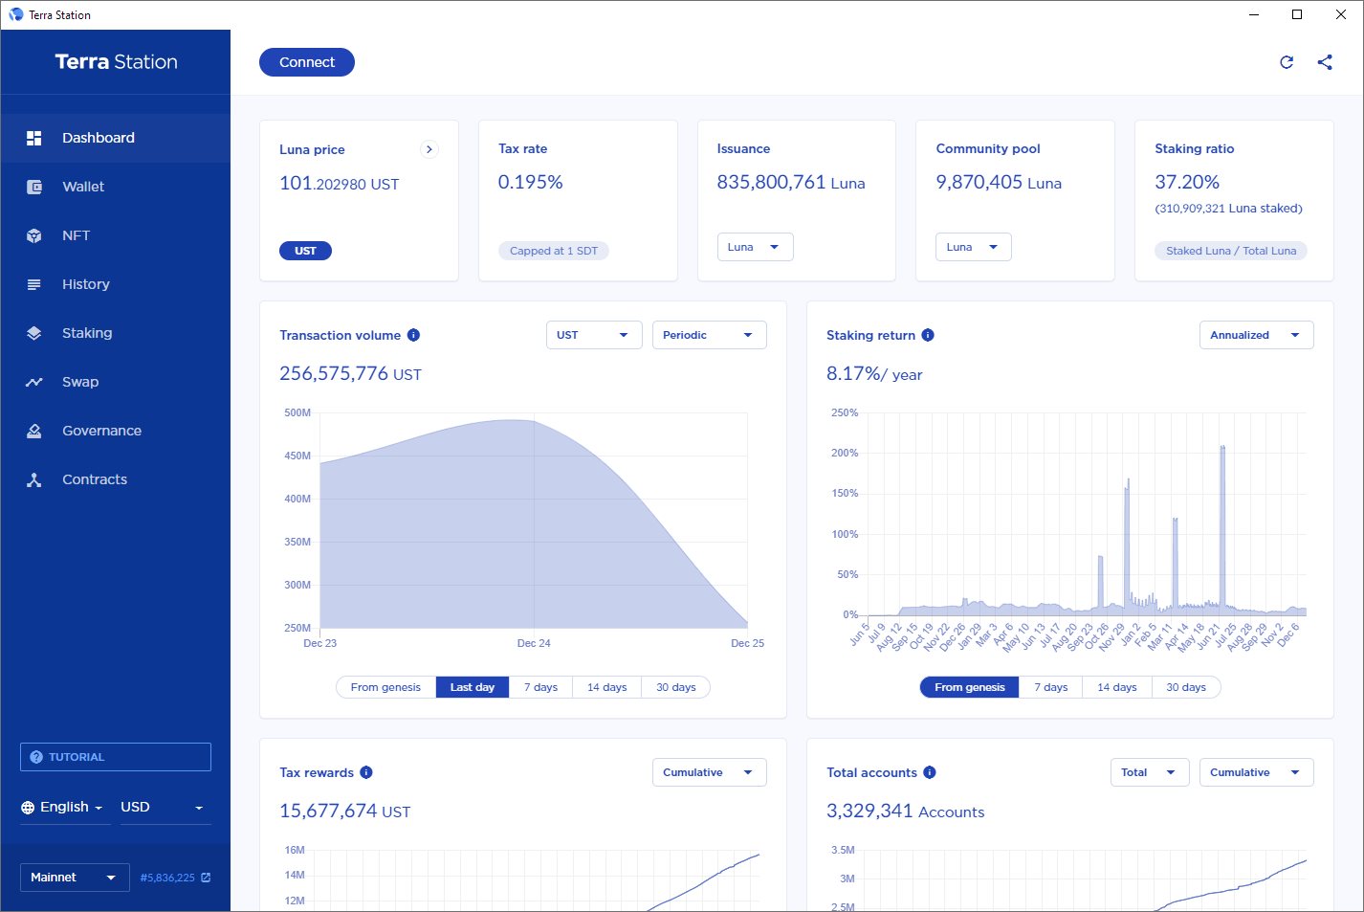This screenshot has height=912, width=1364.
Task: Open the Contracts page
Action: pos(94,478)
